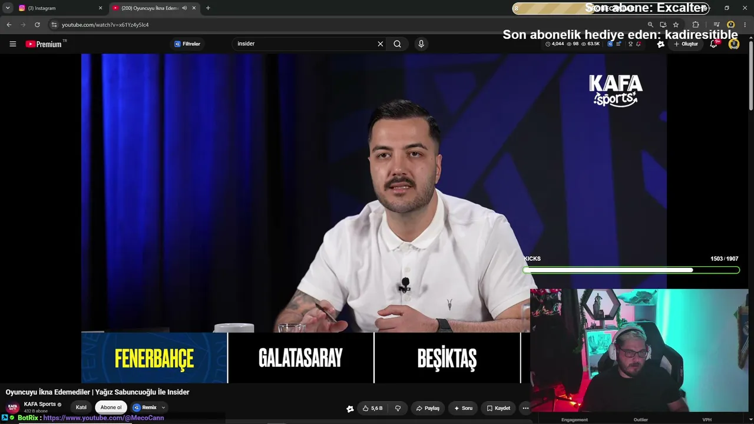Open Chrome profile avatar in toolbar
Image resolution: width=754 pixels, height=424 pixels.
click(x=731, y=25)
